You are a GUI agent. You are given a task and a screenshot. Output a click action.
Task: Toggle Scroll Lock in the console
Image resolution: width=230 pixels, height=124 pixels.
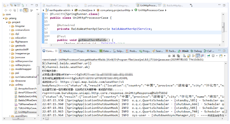click(189, 56)
